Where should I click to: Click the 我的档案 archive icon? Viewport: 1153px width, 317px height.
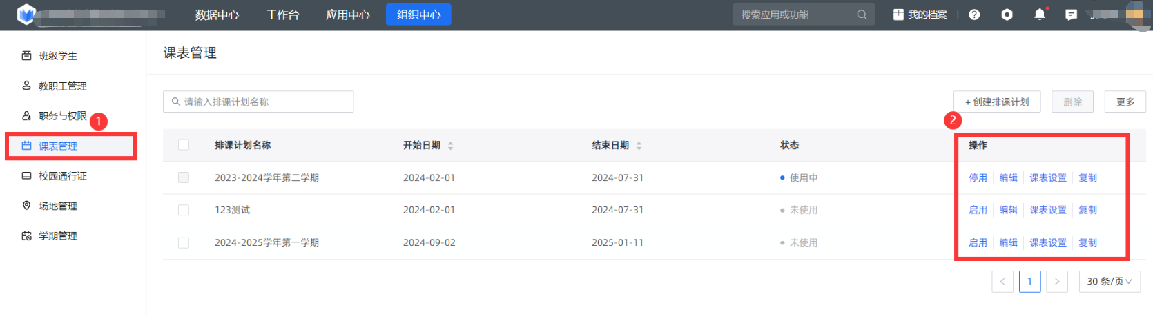(x=898, y=15)
